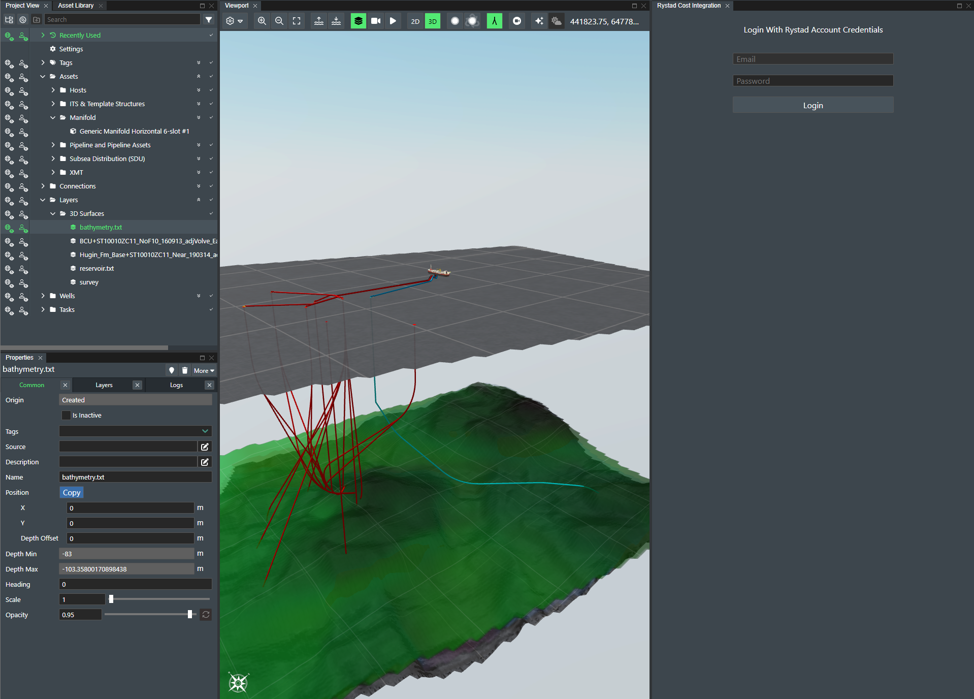Viewport: 974px width, 699px height.
Task: Open viewport settings gear menu
Action: click(x=234, y=21)
